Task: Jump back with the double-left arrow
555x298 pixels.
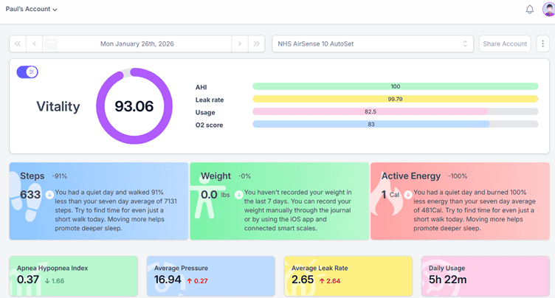Action: click(18, 44)
